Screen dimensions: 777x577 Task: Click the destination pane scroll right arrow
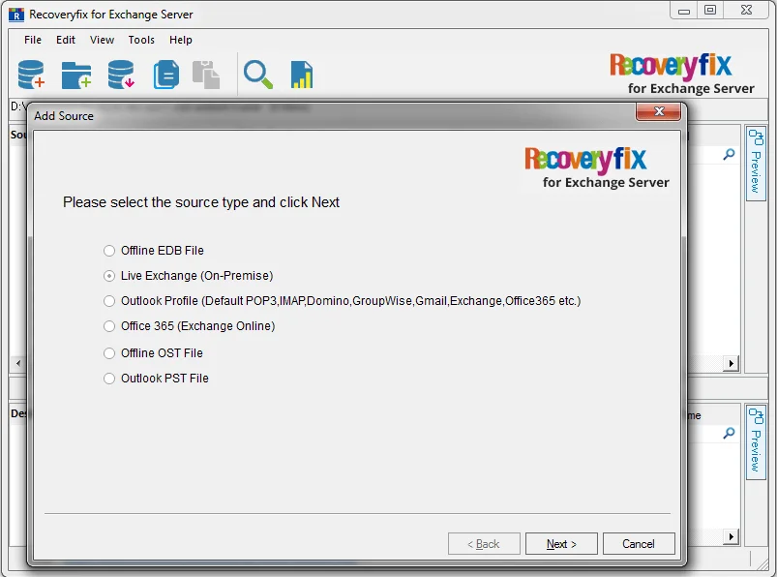click(731, 536)
